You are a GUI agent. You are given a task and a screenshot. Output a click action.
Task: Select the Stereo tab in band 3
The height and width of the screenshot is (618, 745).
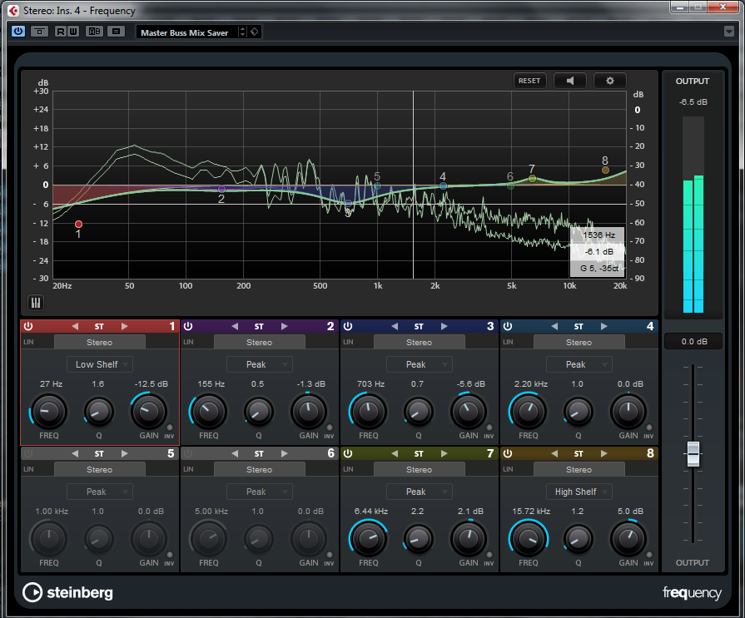click(419, 342)
